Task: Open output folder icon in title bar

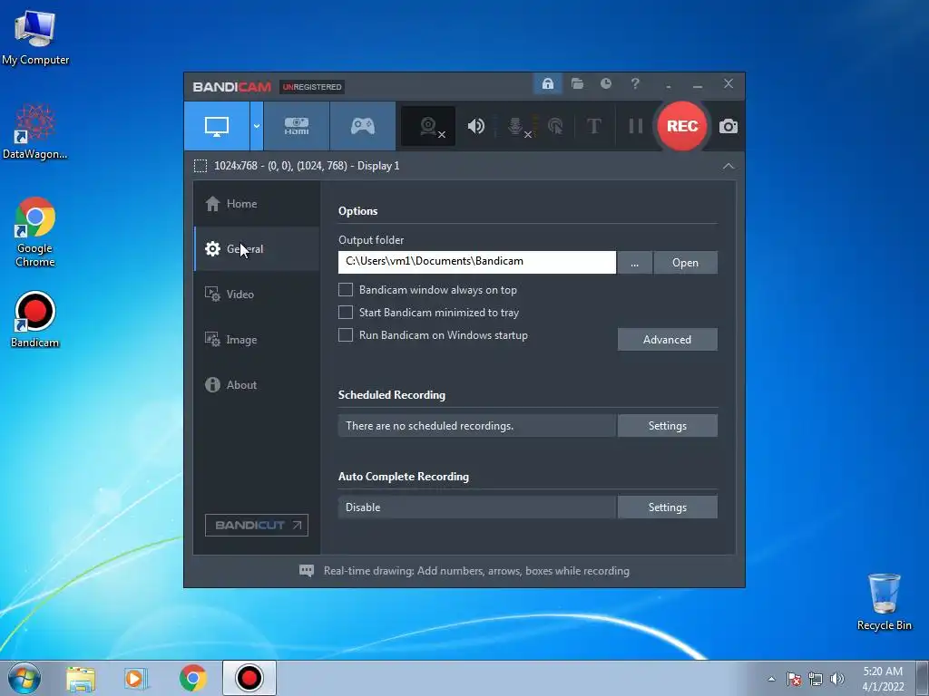Action: tap(577, 83)
